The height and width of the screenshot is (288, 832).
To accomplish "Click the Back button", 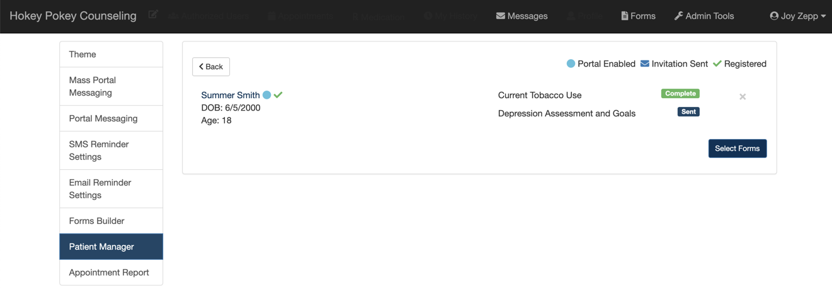I will click(211, 67).
